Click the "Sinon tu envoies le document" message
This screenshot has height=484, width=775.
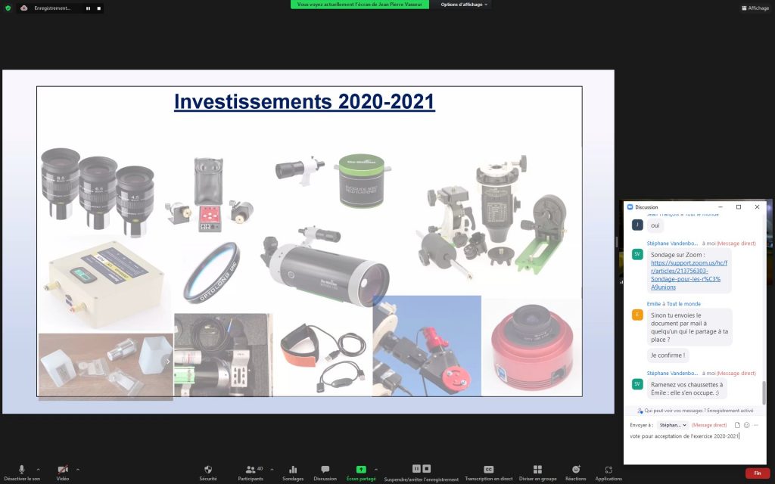689,327
